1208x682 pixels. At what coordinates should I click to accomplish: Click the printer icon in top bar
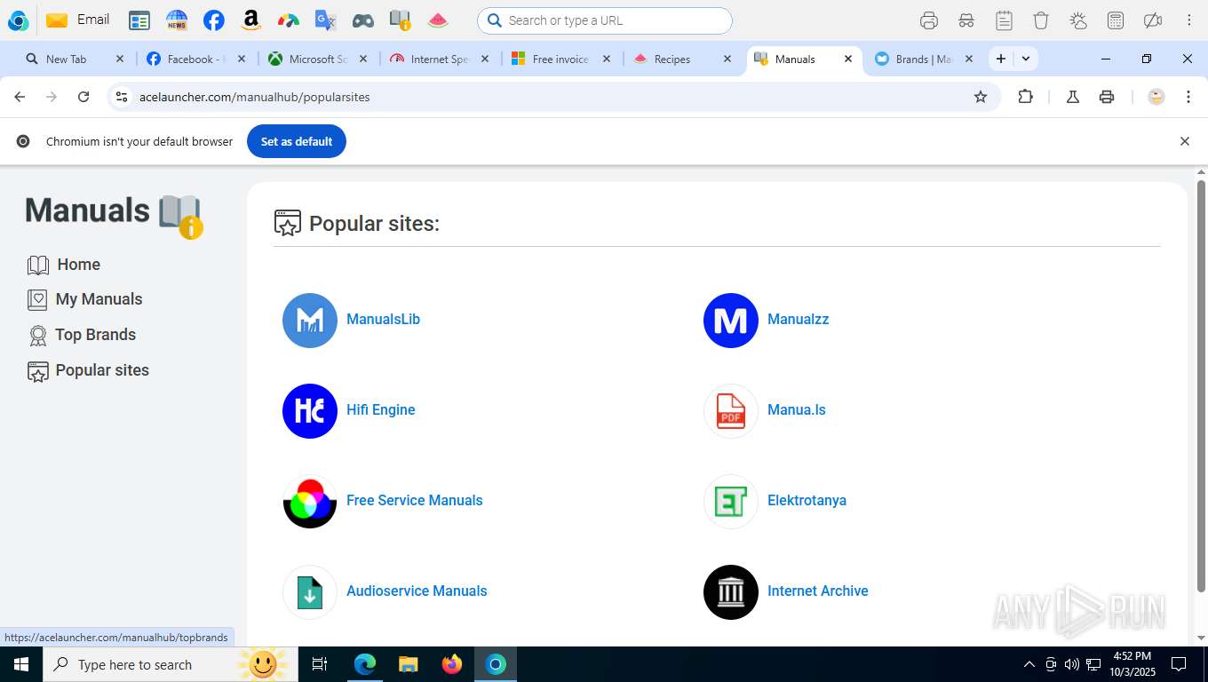[x=929, y=20]
